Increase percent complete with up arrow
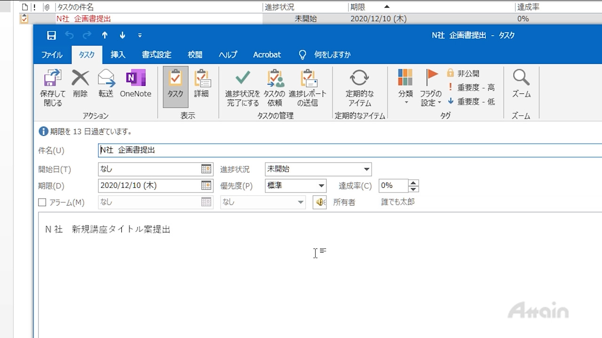Image resolution: width=602 pixels, height=338 pixels. [x=413, y=183]
